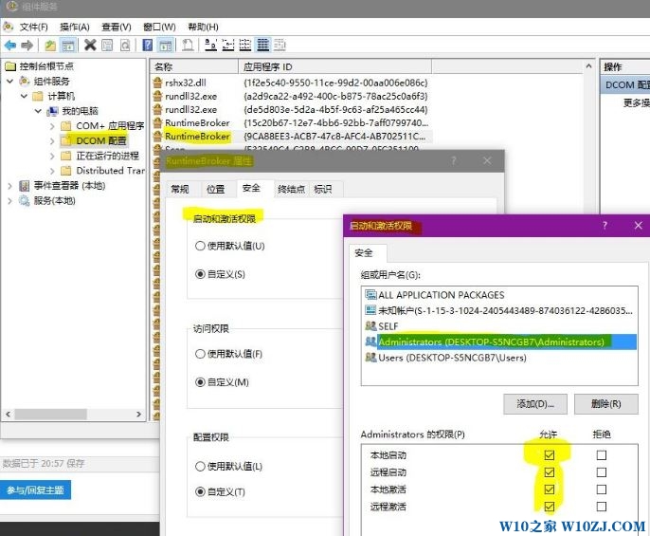The width and height of the screenshot is (650, 536).
Task: Switch to large icons view in toolbar
Action: [x=210, y=45]
